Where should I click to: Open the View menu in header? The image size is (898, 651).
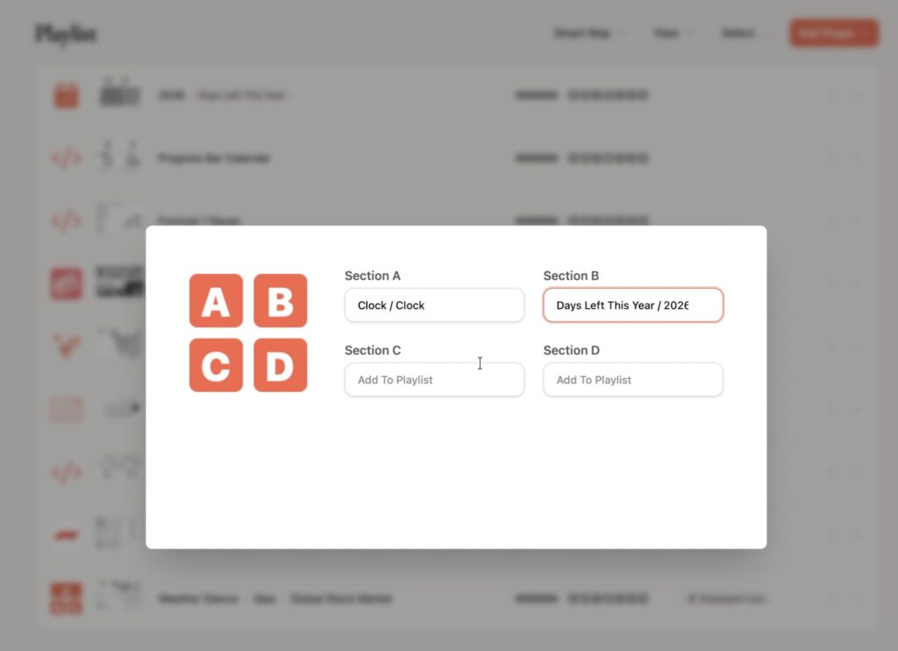pos(671,33)
